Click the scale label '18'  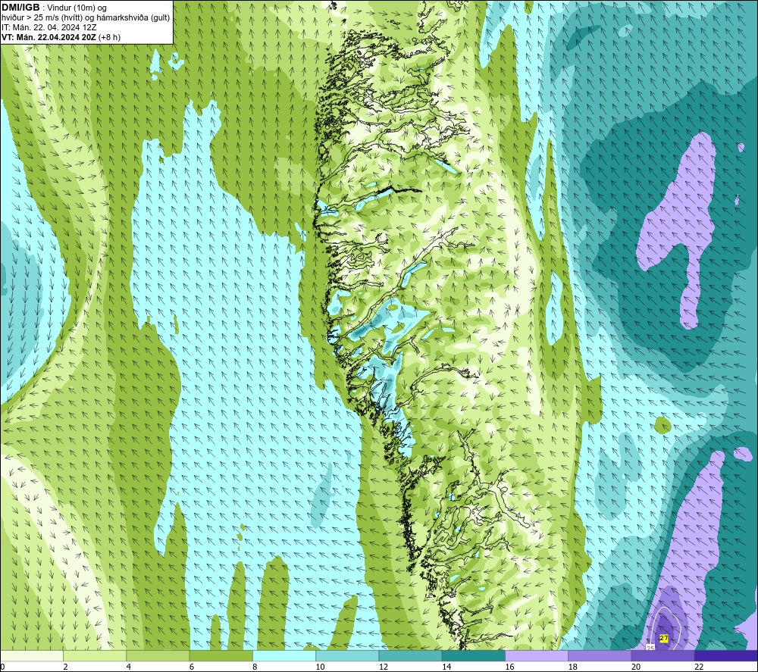pyautogui.click(x=572, y=667)
